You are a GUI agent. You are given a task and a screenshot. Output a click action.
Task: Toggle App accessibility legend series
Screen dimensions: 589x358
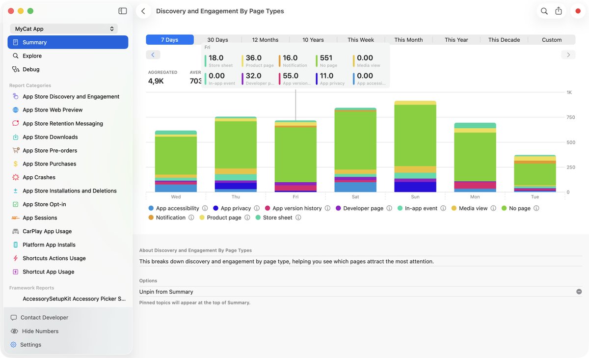click(x=174, y=208)
